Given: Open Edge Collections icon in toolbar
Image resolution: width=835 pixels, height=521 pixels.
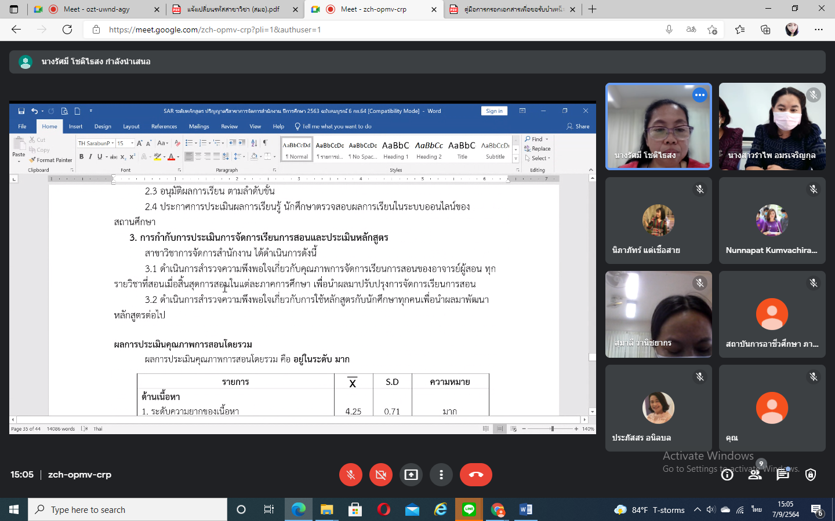Looking at the screenshot, I should pyautogui.click(x=765, y=30).
